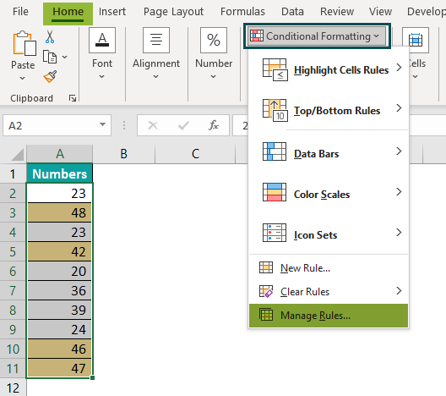Switch to the View tab
The height and width of the screenshot is (396, 446).
pyautogui.click(x=380, y=12)
